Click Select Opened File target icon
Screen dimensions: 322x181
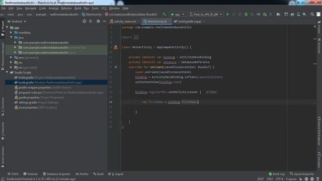(84, 21)
